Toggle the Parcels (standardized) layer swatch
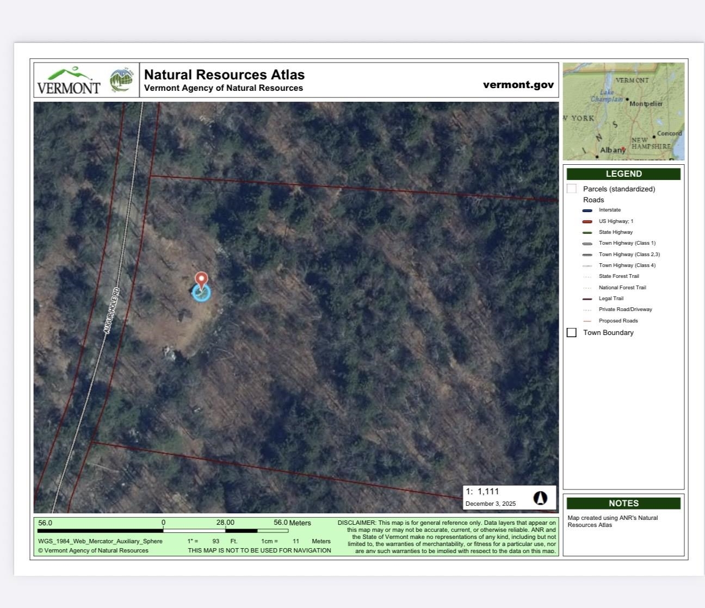This screenshot has height=608, width=705. point(572,188)
